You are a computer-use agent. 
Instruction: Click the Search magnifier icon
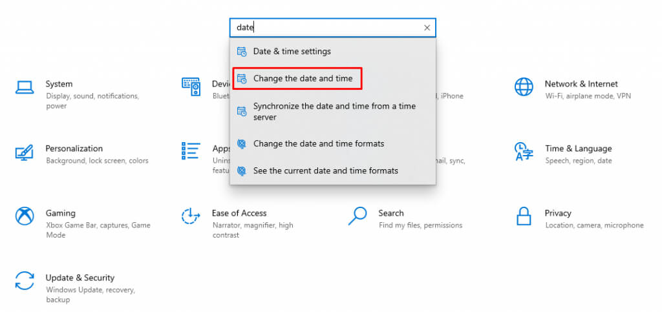pos(358,216)
